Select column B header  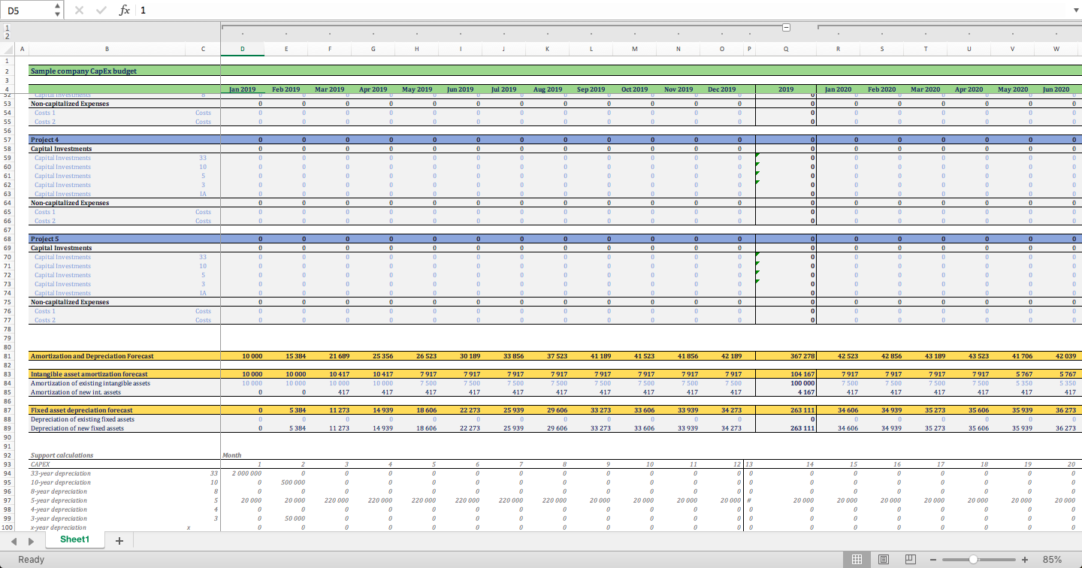coord(107,49)
